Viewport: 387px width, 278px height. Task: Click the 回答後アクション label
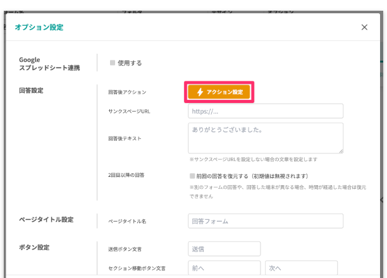pos(127,92)
